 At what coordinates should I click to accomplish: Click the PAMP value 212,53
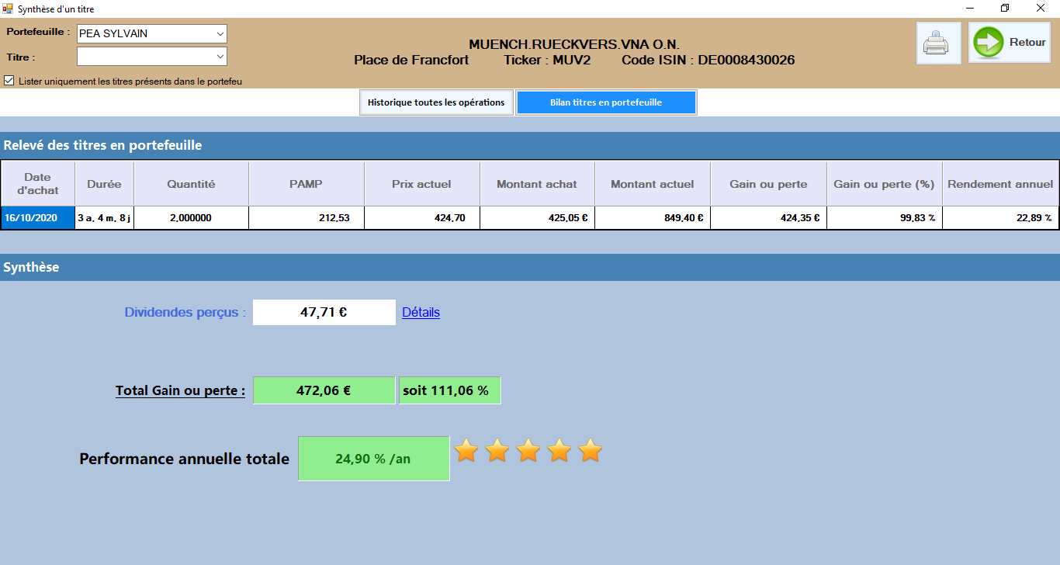307,218
